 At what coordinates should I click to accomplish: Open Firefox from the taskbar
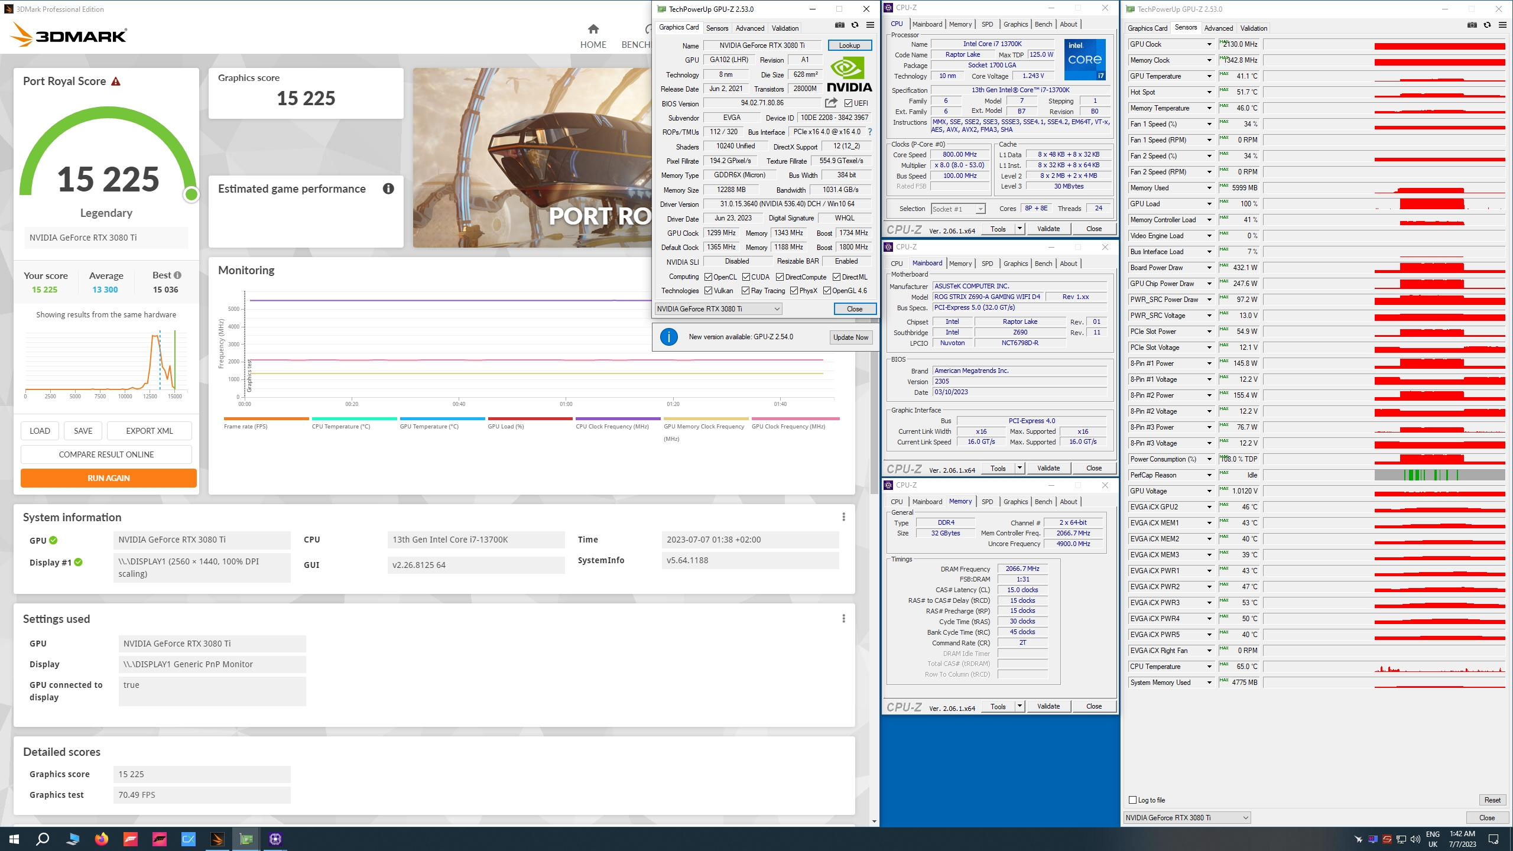point(102,839)
